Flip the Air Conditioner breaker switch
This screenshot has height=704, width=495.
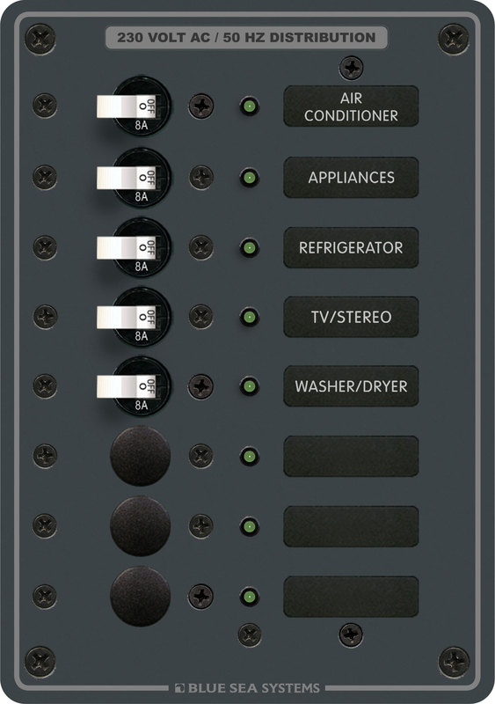127,106
